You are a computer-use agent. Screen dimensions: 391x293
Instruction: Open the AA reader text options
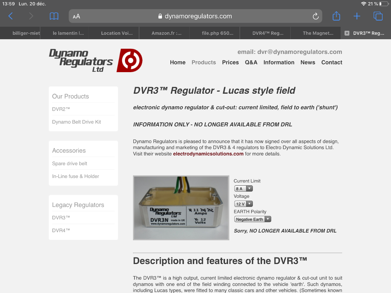point(76,16)
